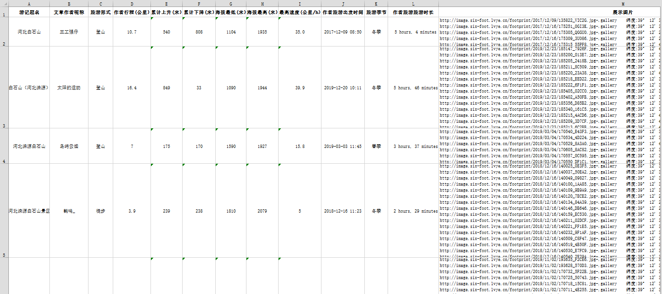The height and width of the screenshot is (294, 662).
Task: Select the author cell 鹤鸣_
Action: coord(69,211)
